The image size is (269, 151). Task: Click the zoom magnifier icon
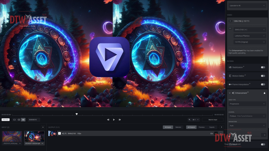pos(190,120)
